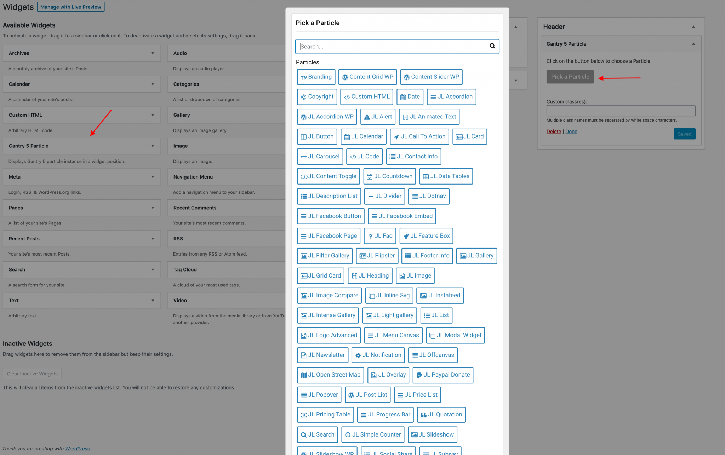This screenshot has width=725, height=455.
Task: Choose the JL Countdown particle
Action: [x=389, y=176]
